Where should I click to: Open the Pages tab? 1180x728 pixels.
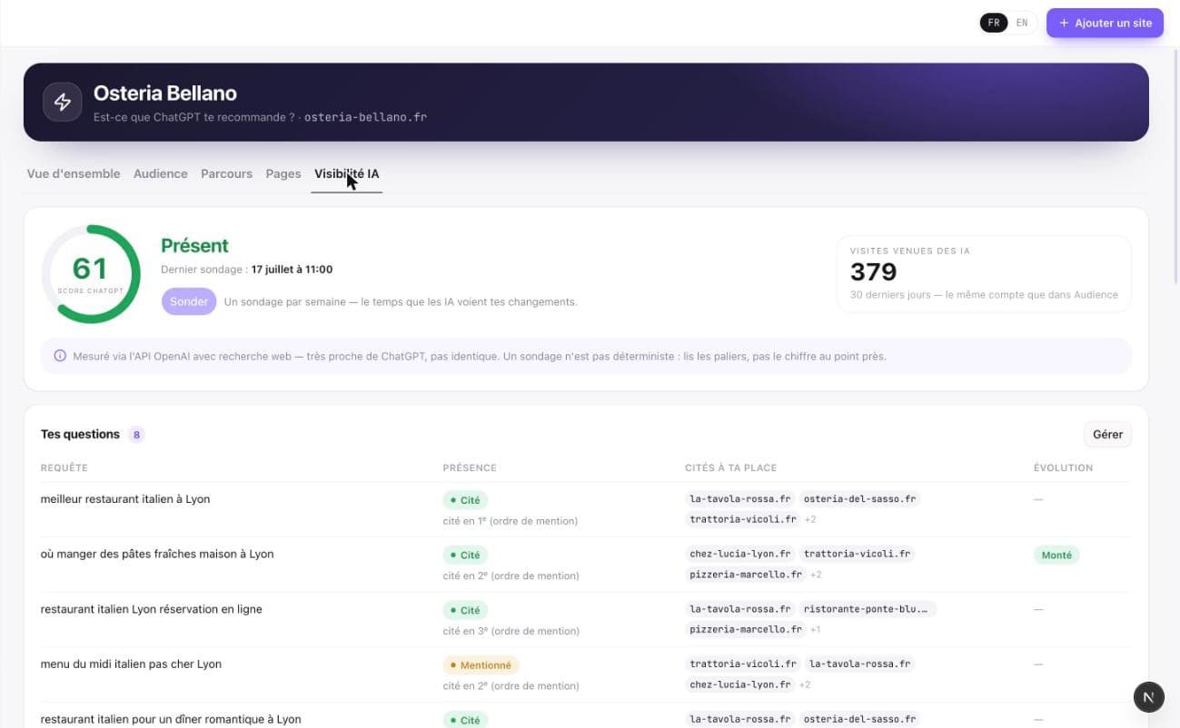(x=283, y=173)
